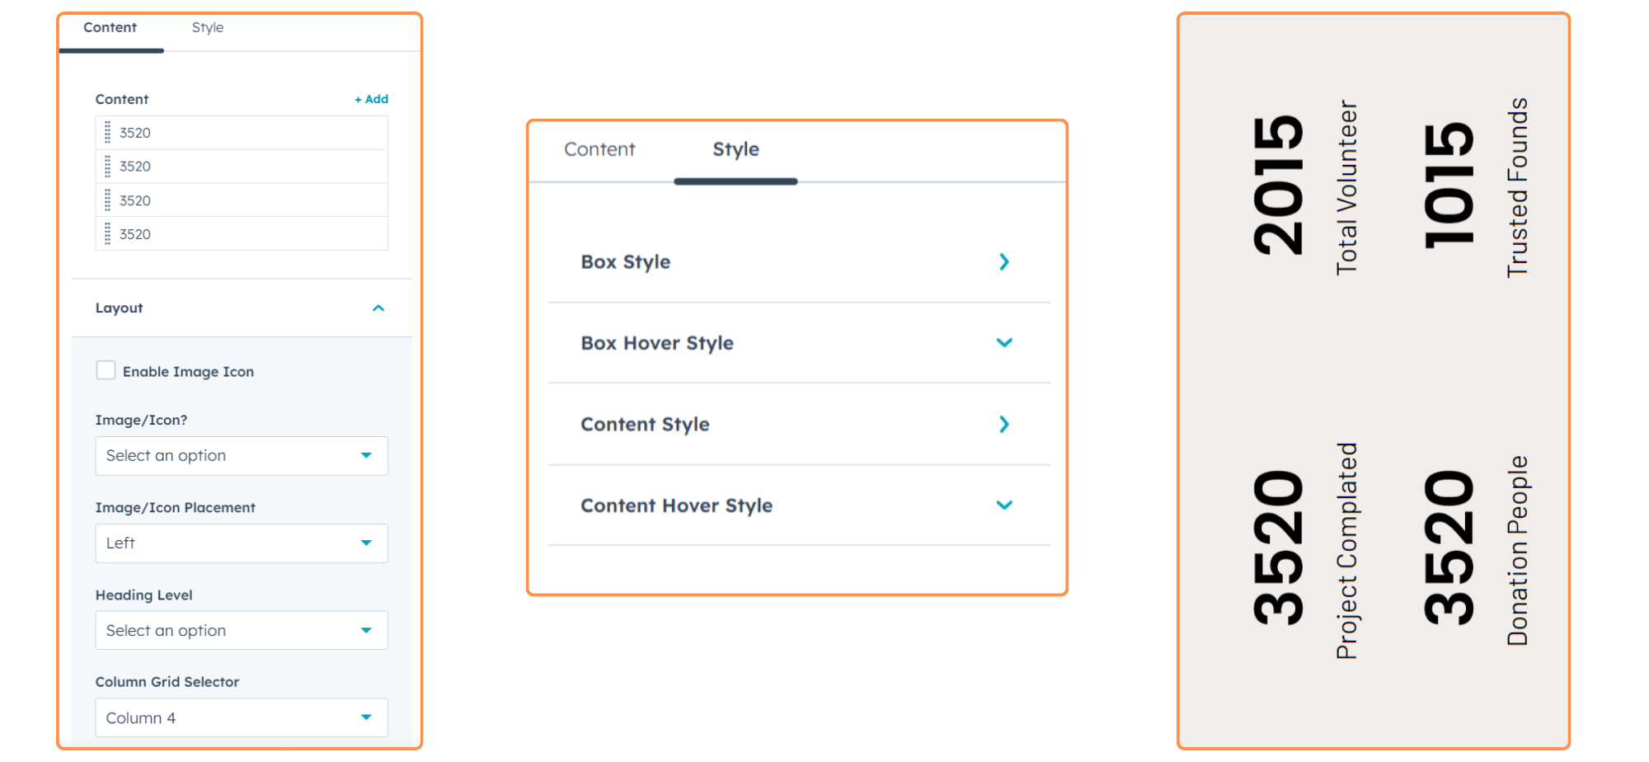Select the Content tab in the middle panel

click(x=599, y=149)
